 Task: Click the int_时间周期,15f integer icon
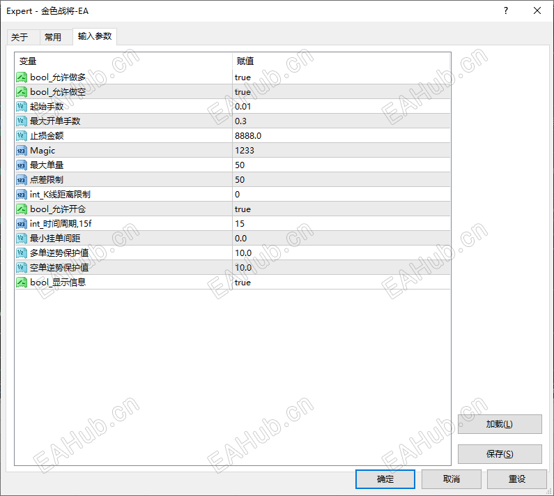tap(22, 224)
